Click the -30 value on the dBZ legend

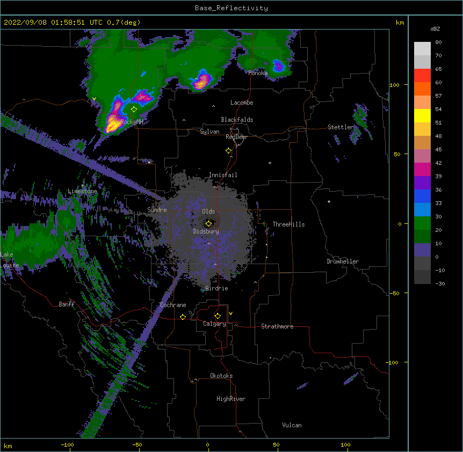coord(440,284)
